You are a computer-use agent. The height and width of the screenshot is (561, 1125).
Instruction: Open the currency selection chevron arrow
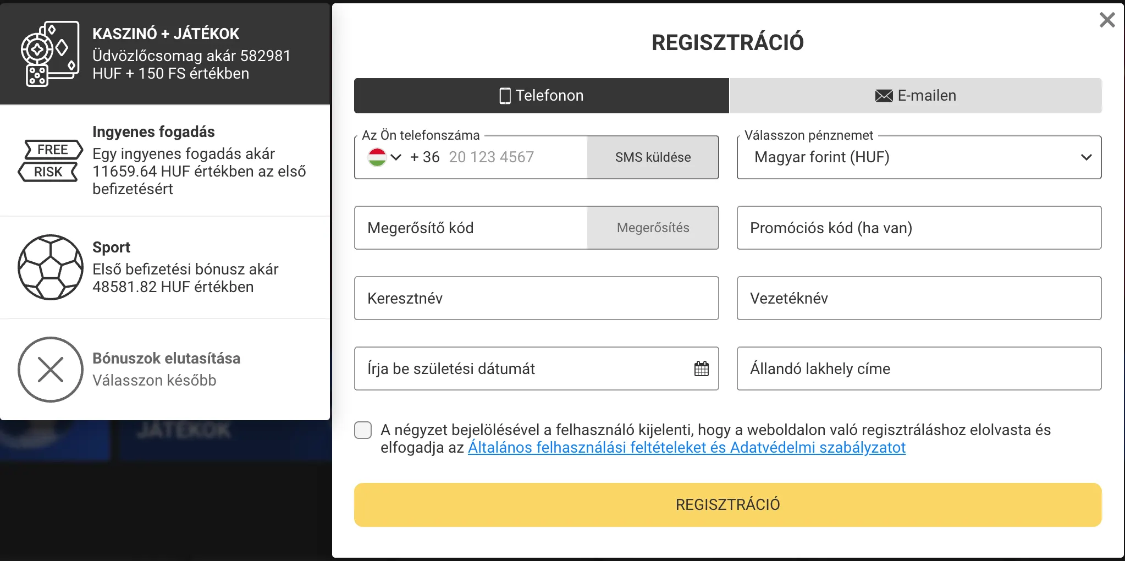coord(1086,157)
